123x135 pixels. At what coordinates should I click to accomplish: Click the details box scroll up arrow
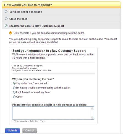(92, 108)
